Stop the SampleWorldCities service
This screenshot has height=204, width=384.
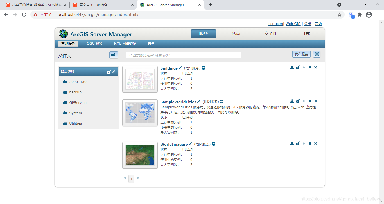pyautogui.click(x=310, y=101)
